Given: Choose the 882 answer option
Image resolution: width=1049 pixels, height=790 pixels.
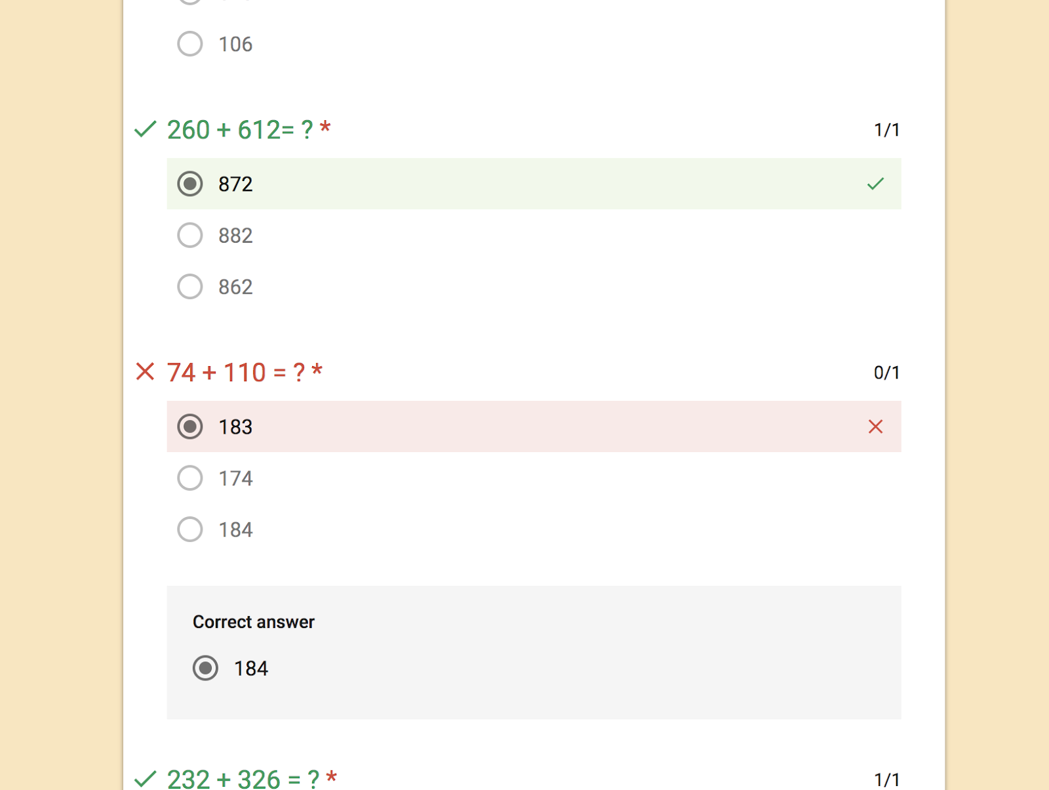Looking at the screenshot, I should pyautogui.click(x=190, y=235).
